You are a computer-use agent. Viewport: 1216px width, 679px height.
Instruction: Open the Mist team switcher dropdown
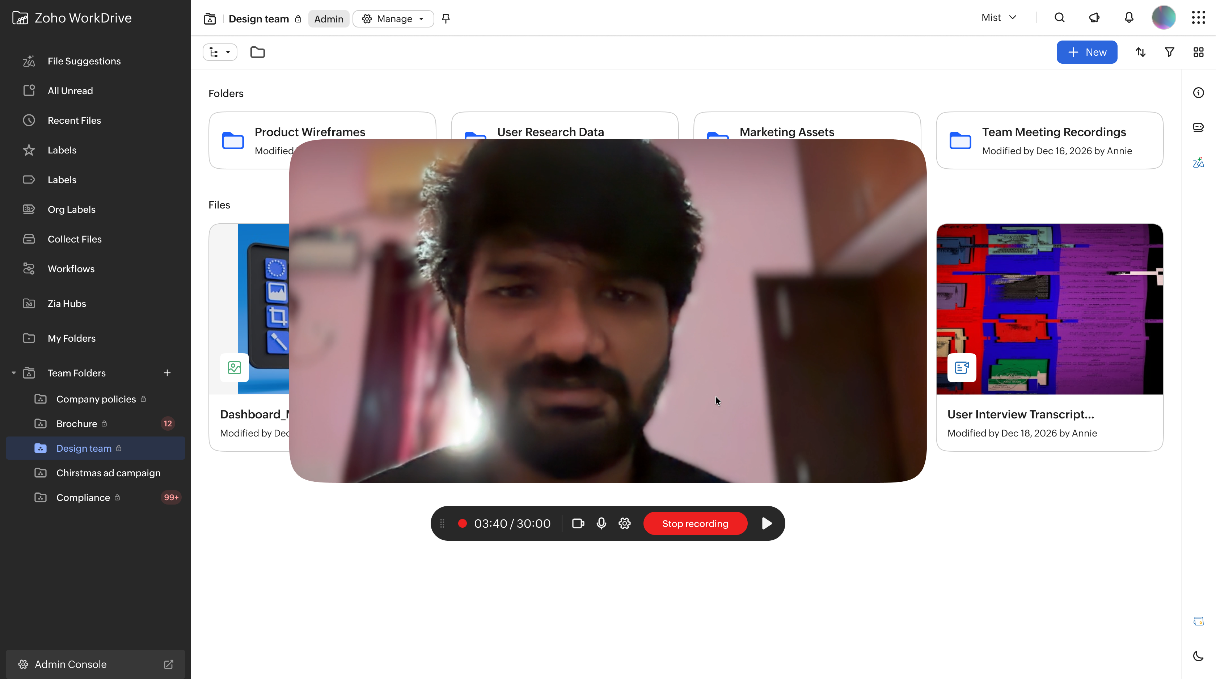coord(999,17)
